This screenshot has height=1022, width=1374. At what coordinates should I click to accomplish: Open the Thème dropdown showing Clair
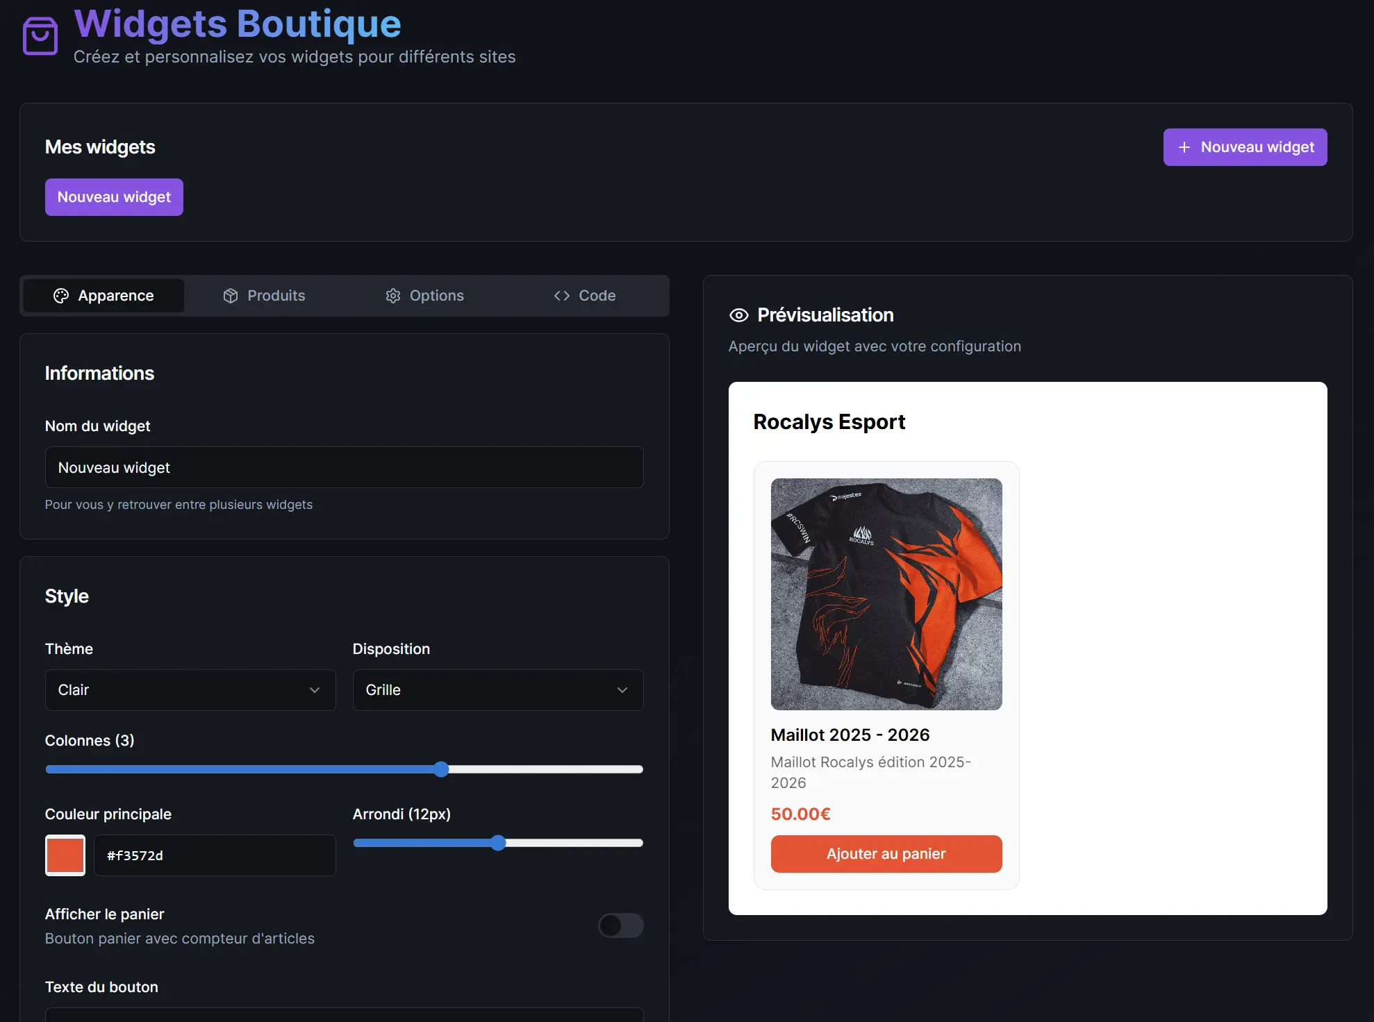[x=190, y=689]
